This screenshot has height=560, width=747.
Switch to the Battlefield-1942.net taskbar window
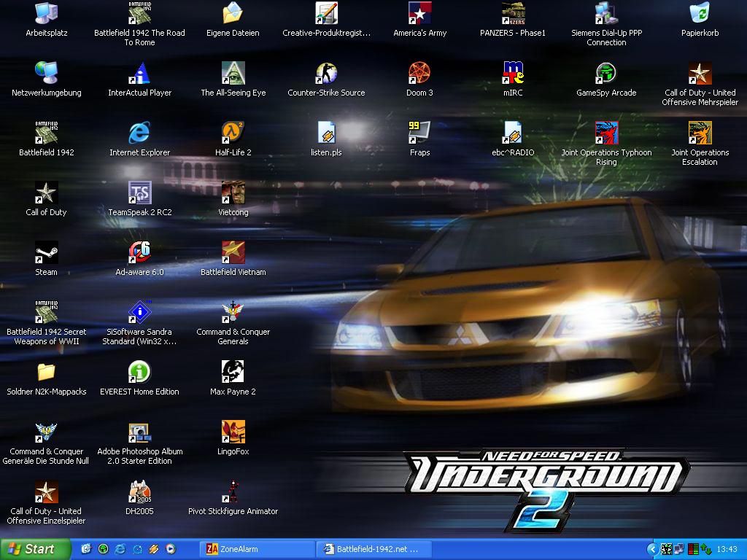click(373, 549)
